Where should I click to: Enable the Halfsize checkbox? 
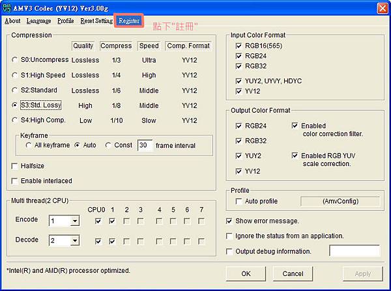(15, 166)
